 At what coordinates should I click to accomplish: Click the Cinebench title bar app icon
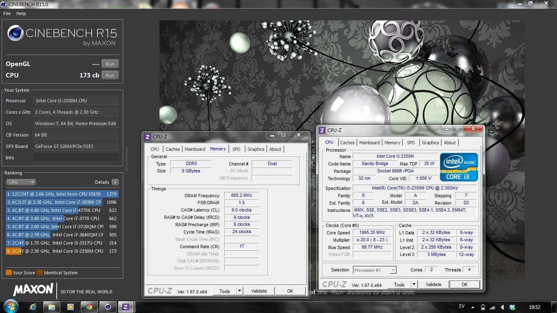click(4, 4)
